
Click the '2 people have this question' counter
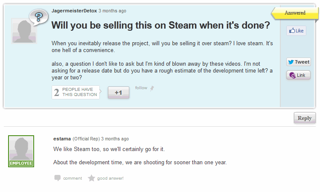(76, 92)
